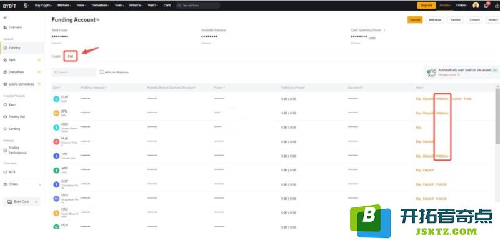Click the Convert button
The image size is (500, 240).
(x=474, y=20)
